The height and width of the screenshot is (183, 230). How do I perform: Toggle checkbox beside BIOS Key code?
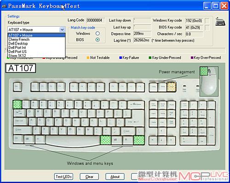tap(207, 28)
